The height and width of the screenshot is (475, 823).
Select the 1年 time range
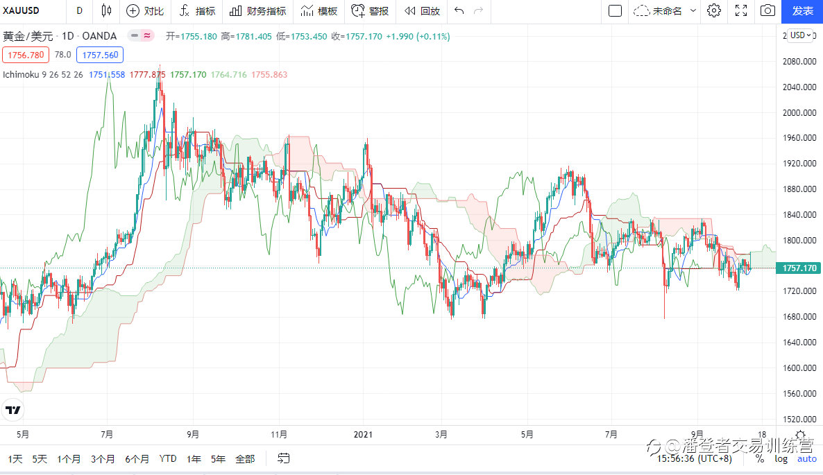click(194, 458)
